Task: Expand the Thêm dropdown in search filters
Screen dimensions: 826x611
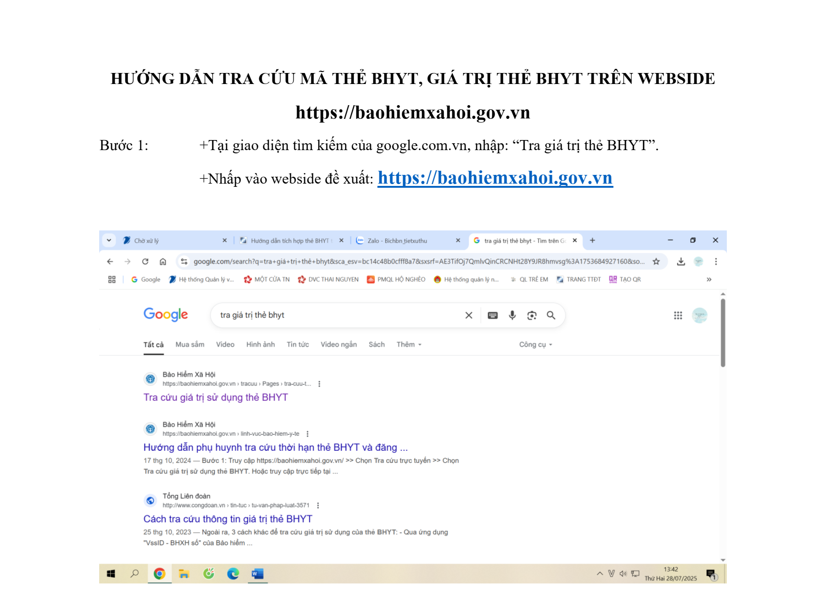Action: (x=409, y=345)
